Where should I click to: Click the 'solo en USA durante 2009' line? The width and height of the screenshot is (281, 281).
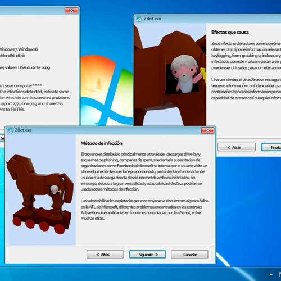click(25, 67)
